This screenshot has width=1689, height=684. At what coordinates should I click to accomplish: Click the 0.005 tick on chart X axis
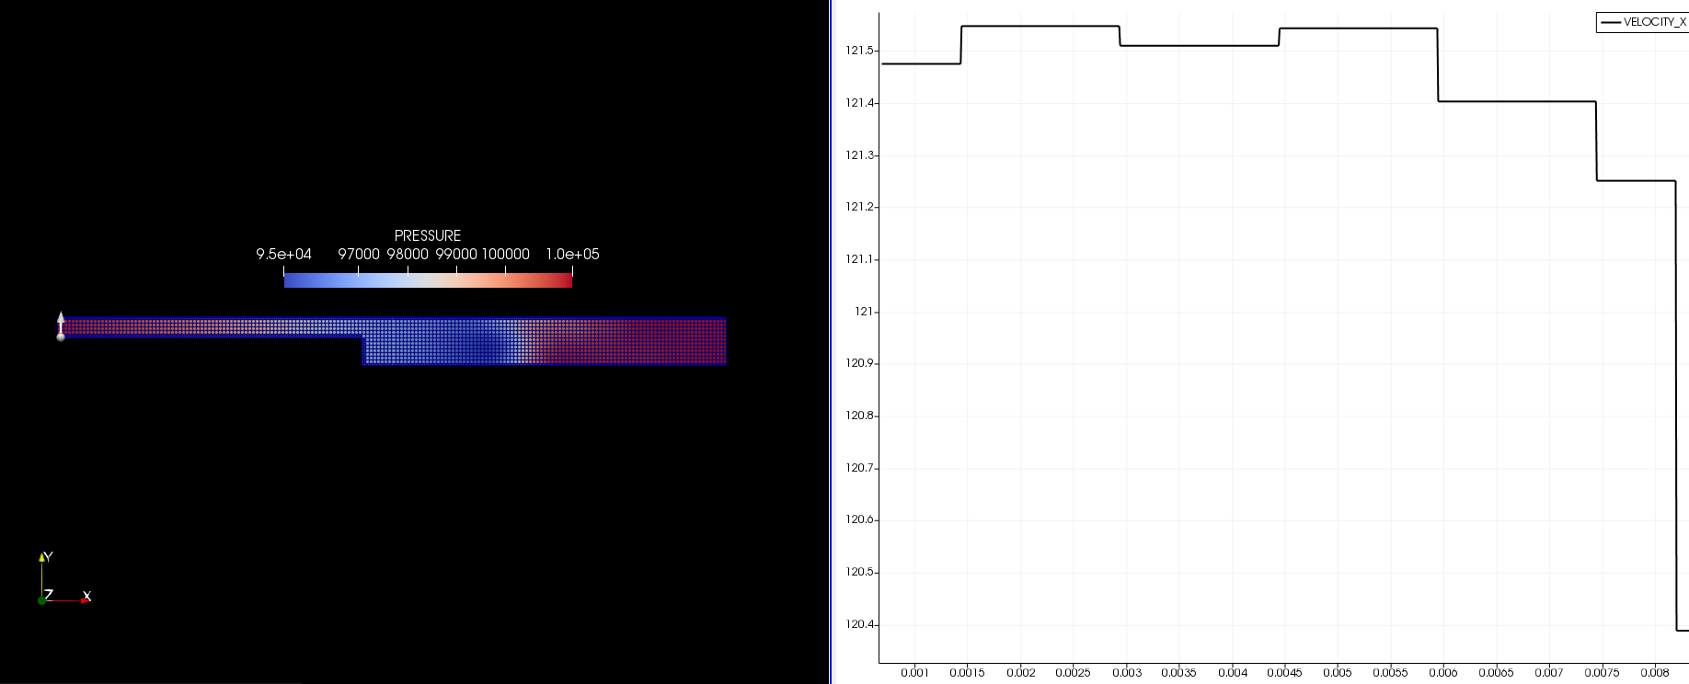click(1337, 673)
